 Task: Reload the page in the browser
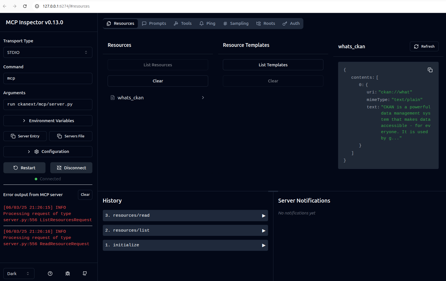click(x=25, y=6)
